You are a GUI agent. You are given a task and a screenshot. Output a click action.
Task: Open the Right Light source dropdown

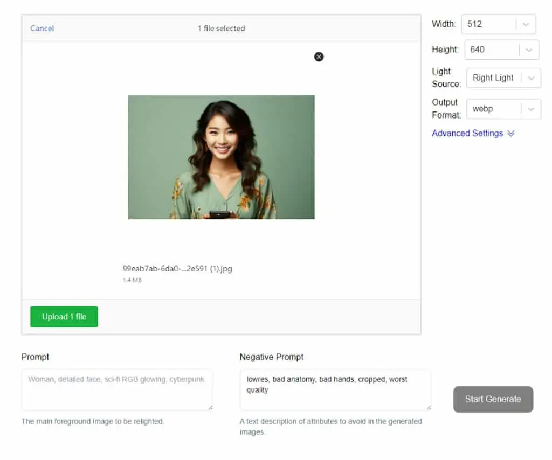[x=503, y=78]
